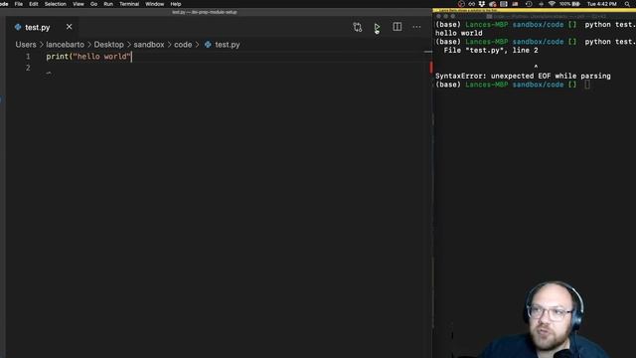Click the SyntaxError message in terminal

pos(523,76)
